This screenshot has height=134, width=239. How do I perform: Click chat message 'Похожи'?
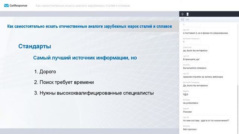(187, 112)
